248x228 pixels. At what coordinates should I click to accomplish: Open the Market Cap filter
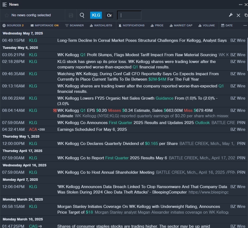click(181, 26)
